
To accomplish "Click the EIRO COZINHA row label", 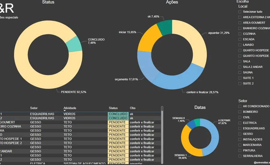I will click(x=10, y=126).
